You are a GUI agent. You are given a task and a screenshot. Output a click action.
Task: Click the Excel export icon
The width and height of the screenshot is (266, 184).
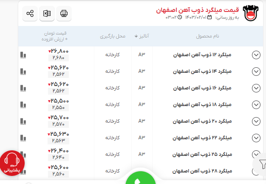(47, 14)
